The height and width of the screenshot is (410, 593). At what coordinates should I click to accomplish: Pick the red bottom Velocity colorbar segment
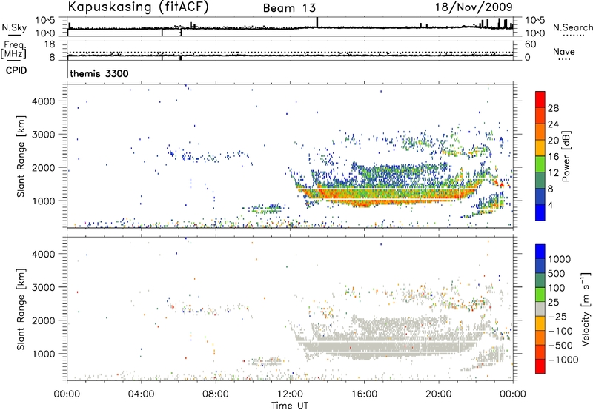(x=540, y=366)
